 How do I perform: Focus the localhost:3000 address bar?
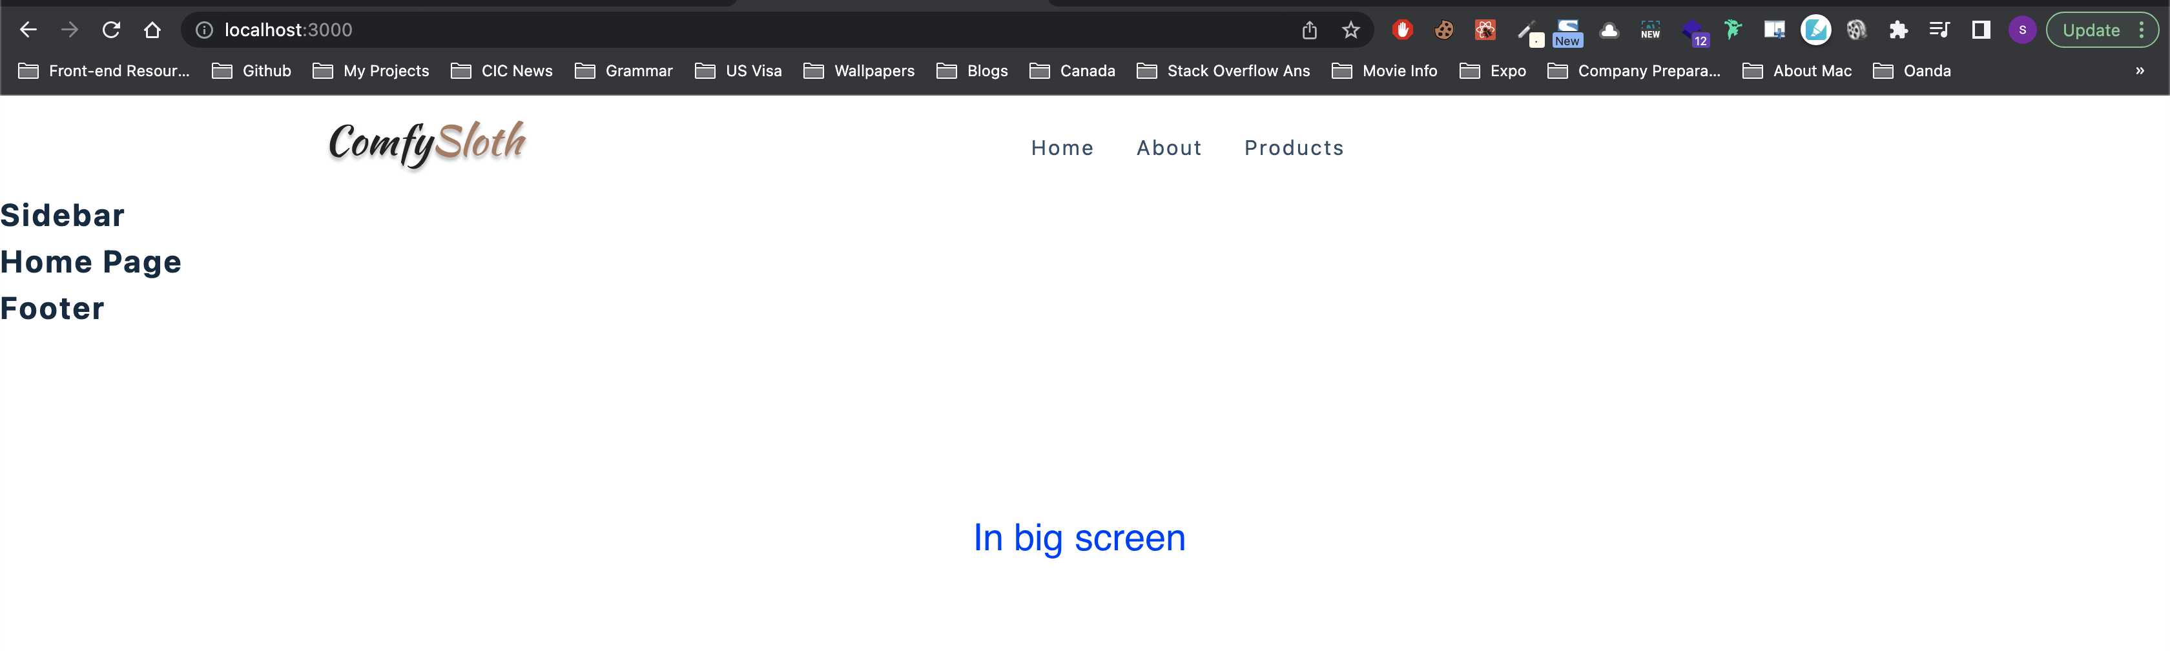point(674,30)
